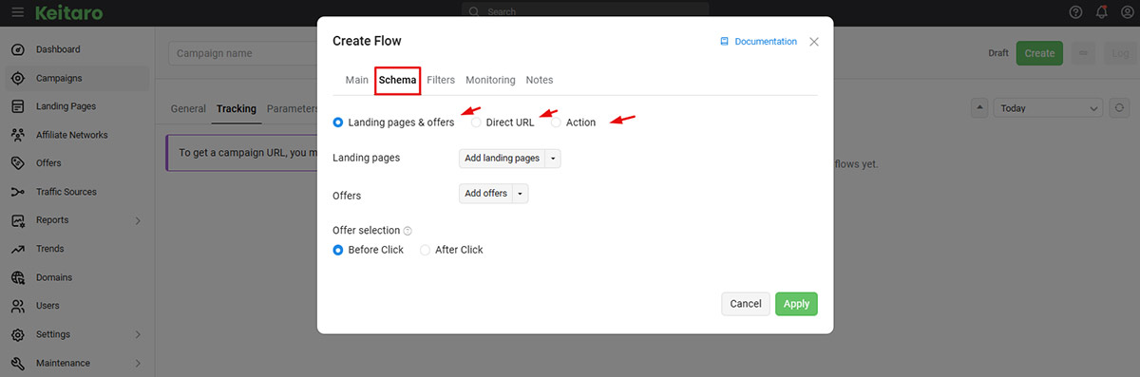Open Reports via its sidebar icon

coord(17,220)
